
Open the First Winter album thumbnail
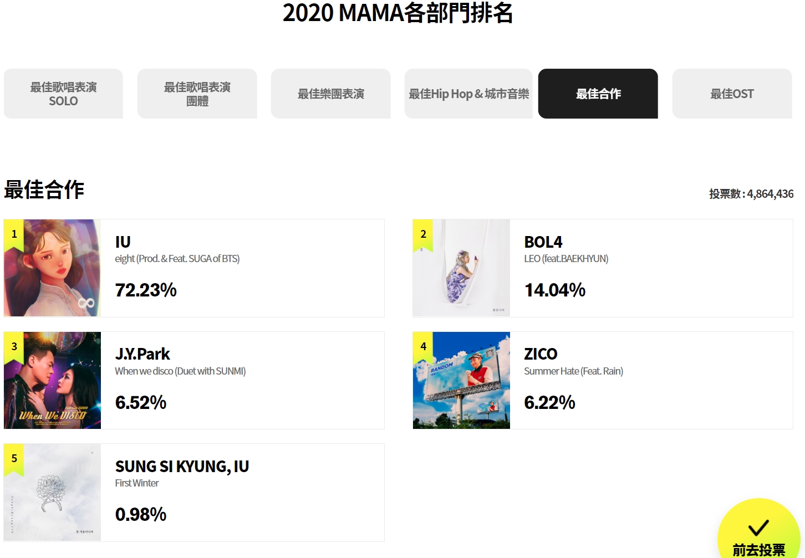click(53, 493)
